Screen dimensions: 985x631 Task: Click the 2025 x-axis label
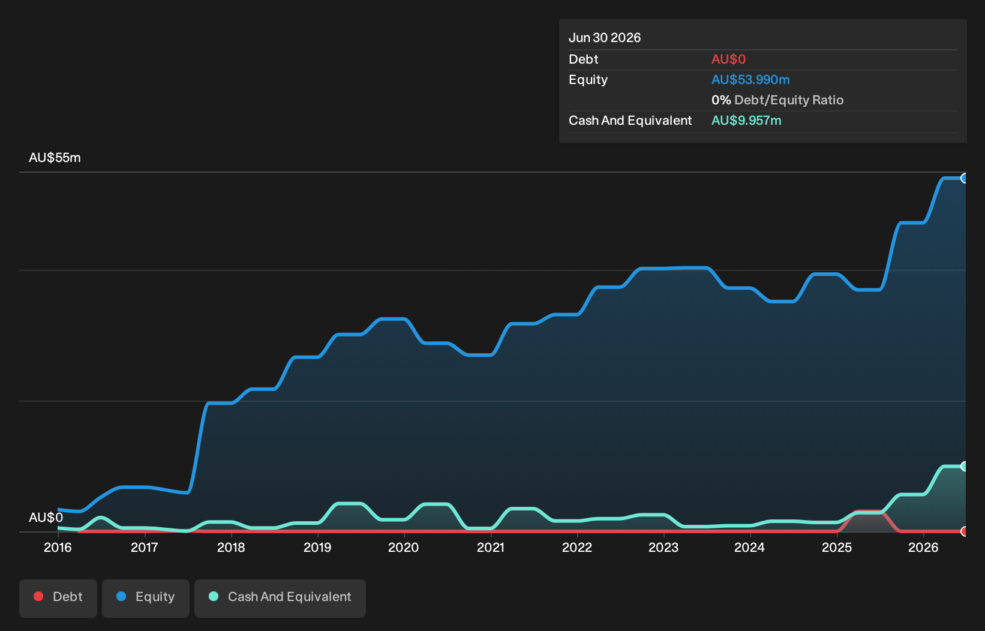click(x=837, y=547)
